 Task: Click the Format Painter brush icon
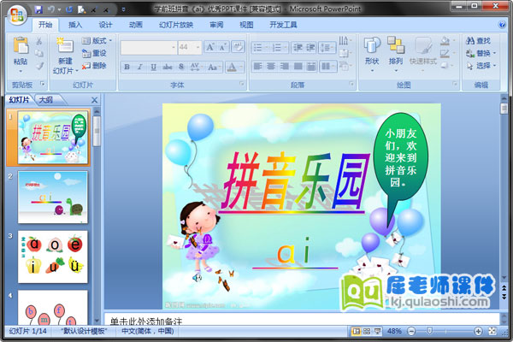tap(39, 66)
